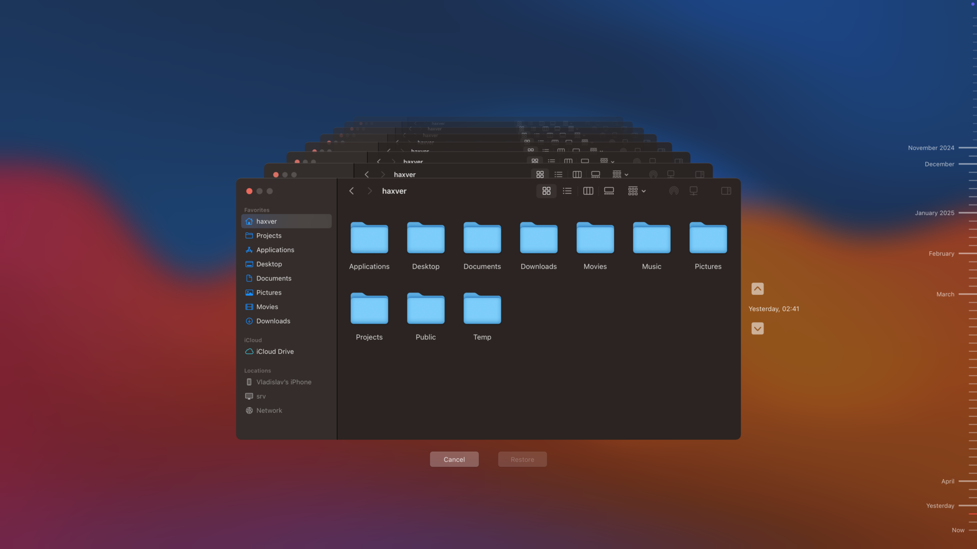Go back with the left chevron
The height and width of the screenshot is (549, 977).
[x=351, y=191]
